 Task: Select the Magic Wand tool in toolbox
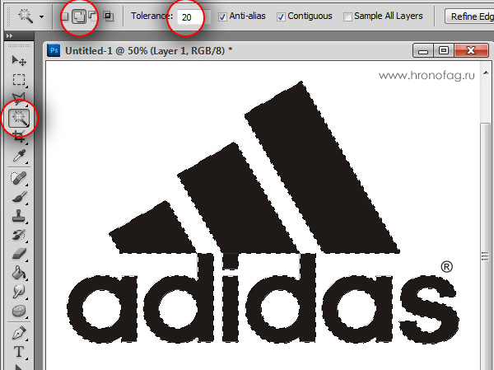click(x=19, y=119)
